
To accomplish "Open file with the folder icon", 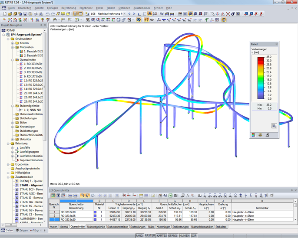I will 10,13.
